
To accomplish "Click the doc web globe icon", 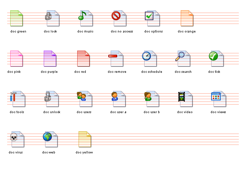I will click(47, 137).
